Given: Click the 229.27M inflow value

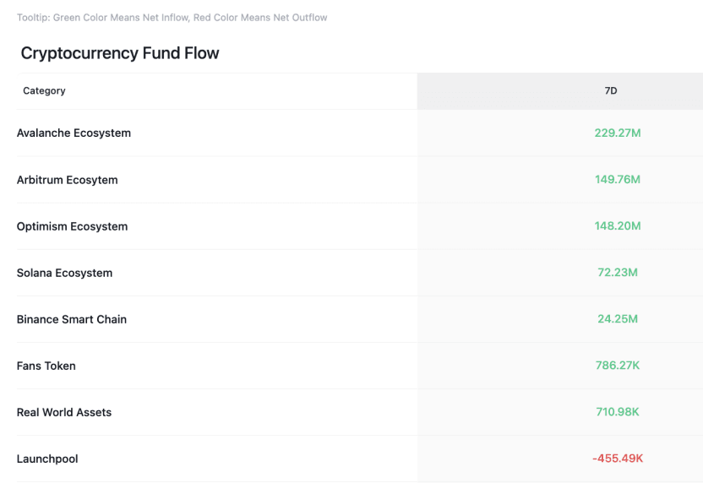Looking at the screenshot, I should pos(617,133).
